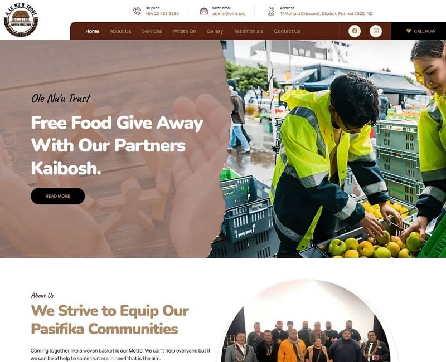The width and height of the screenshot is (446, 362).
Task: Open the Facebook page icon
Action: pyautogui.click(x=355, y=31)
